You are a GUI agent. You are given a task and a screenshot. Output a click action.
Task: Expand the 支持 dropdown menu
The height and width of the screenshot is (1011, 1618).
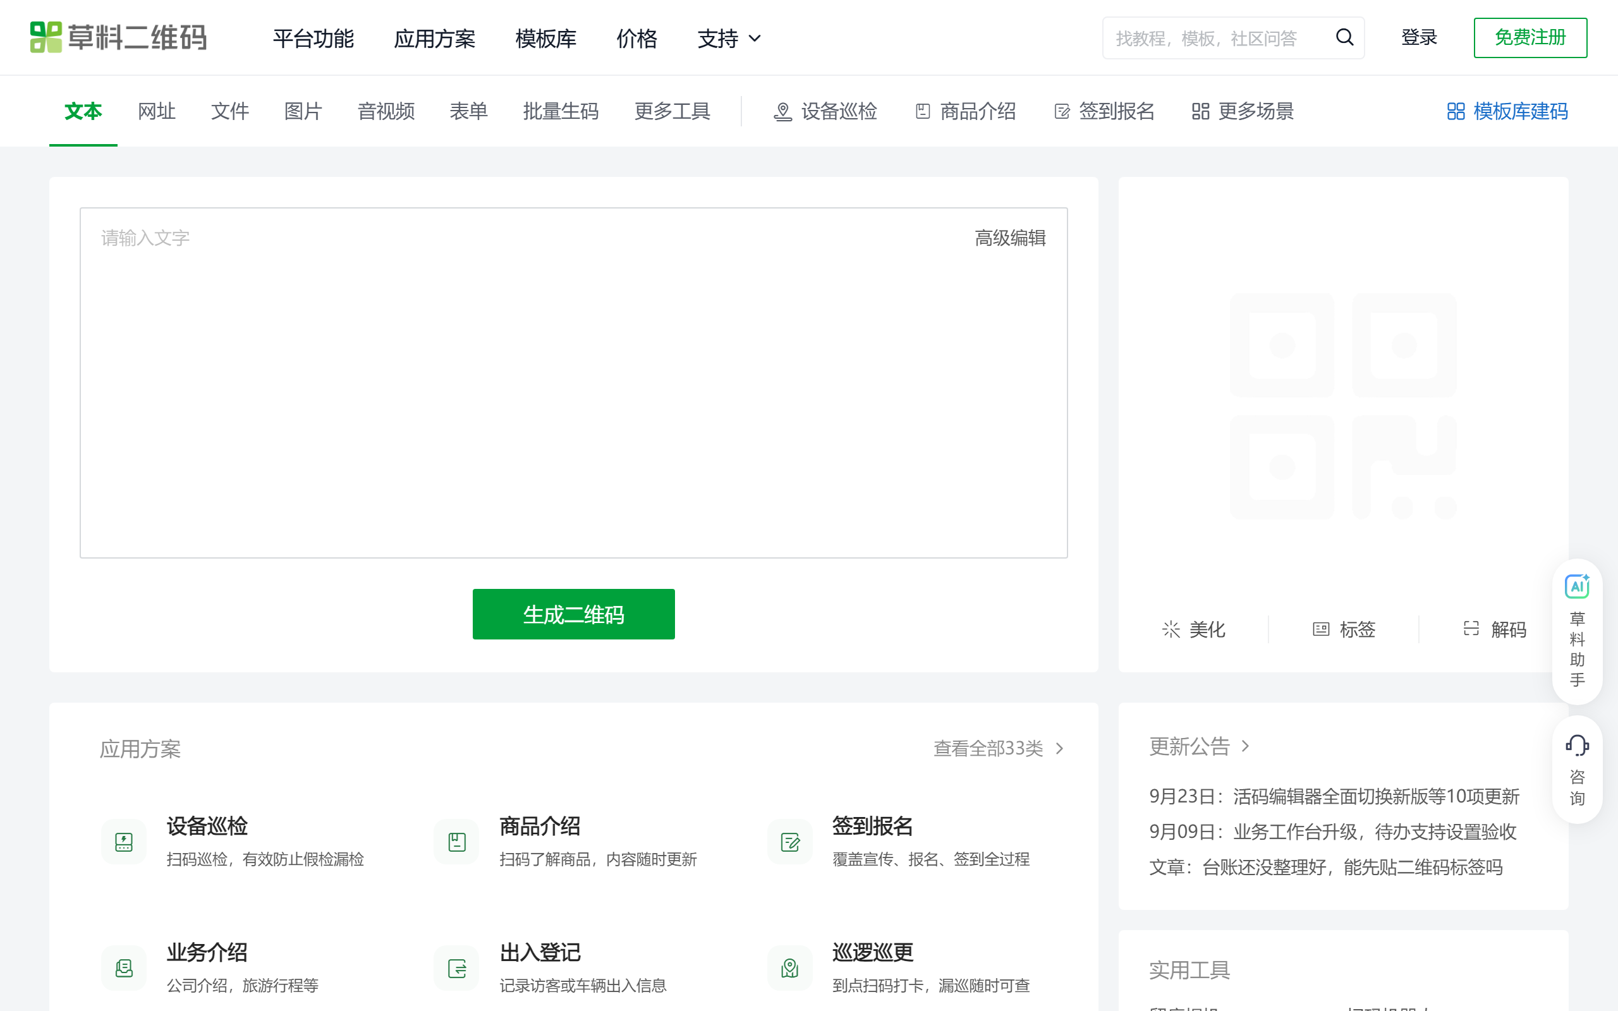729,39
